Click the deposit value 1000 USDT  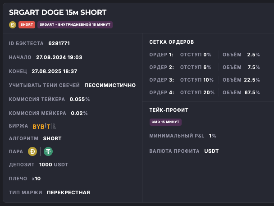(54, 165)
